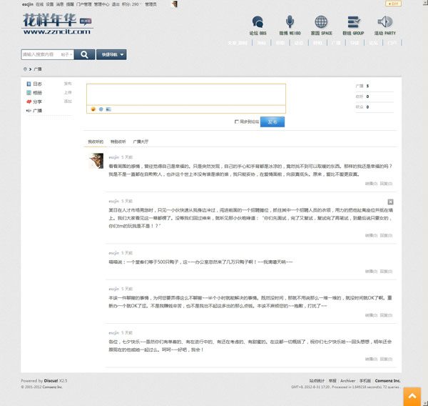Open the 活动 Party megaphone icon

[384, 22]
